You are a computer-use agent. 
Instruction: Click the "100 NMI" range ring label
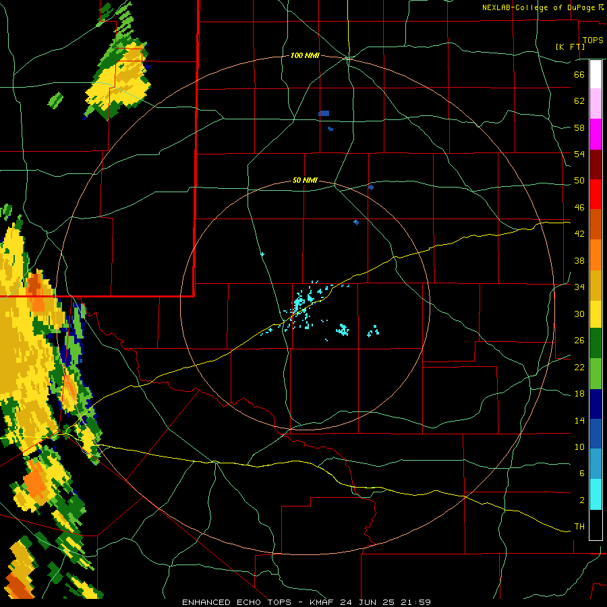[305, 56]
